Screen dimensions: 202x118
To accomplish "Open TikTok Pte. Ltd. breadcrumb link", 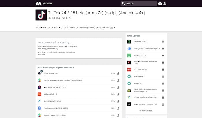I will click(x=43, y=27).
